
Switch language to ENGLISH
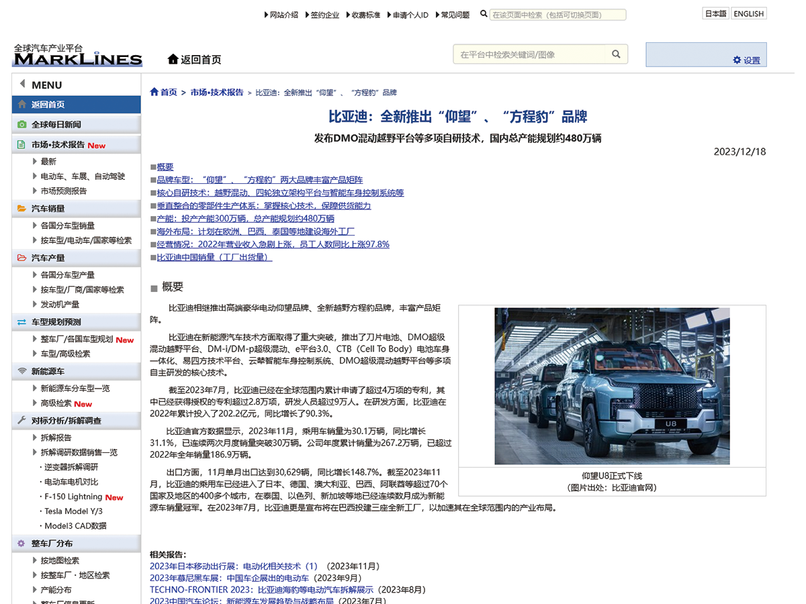tap(748, 13)
